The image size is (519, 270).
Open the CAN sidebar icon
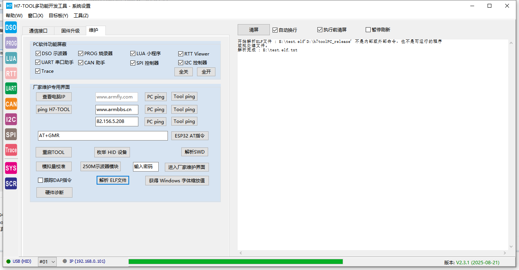(x=11, y=104)
